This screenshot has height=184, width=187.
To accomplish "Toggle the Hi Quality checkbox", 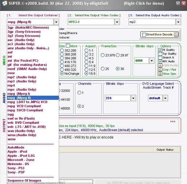I will point(160,50).
